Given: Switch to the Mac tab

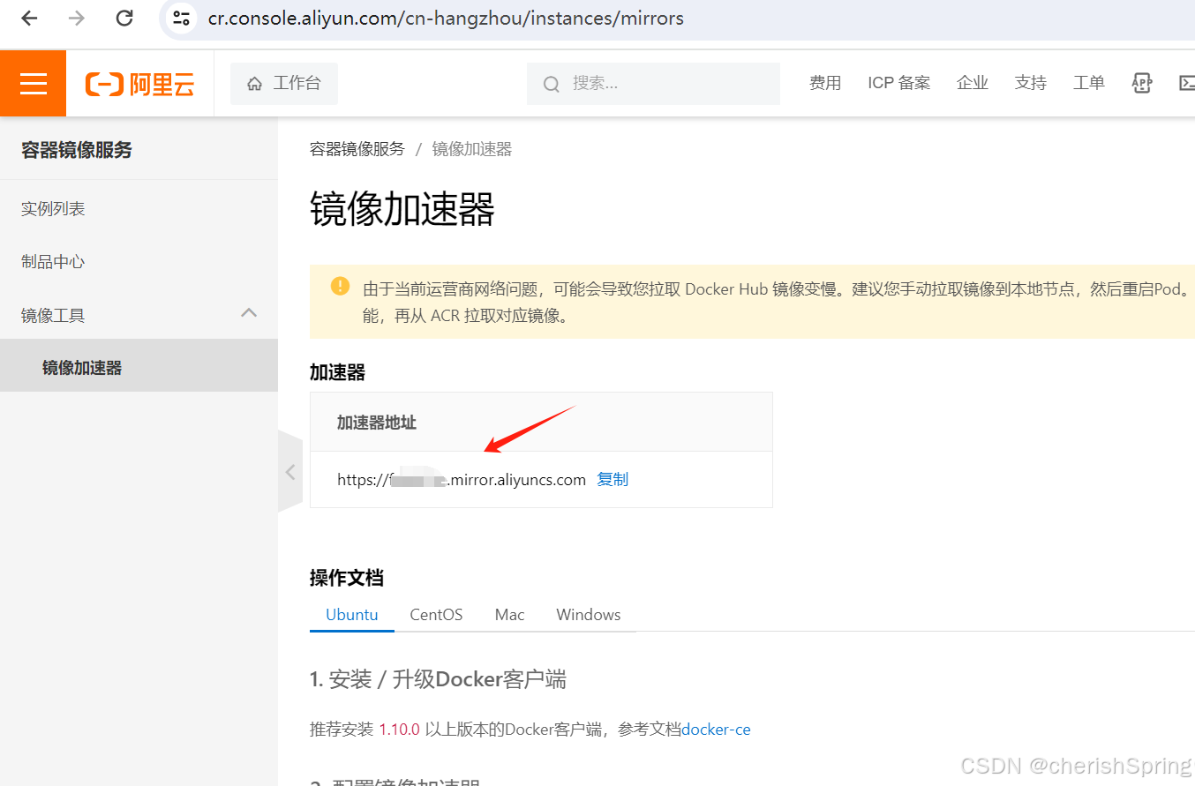Looking at the screenshot, I should coord(509,615).
